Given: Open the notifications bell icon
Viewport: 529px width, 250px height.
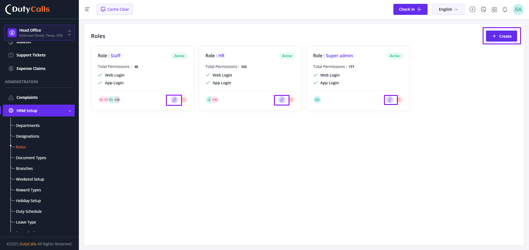Looking at the screenshot, I should point(505,9).
